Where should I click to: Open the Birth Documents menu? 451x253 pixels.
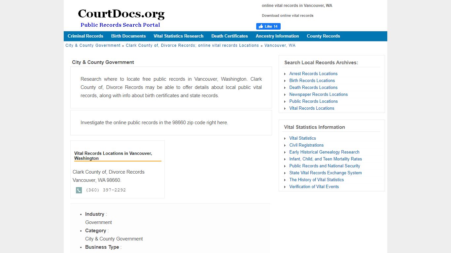[x=128, y=36]
